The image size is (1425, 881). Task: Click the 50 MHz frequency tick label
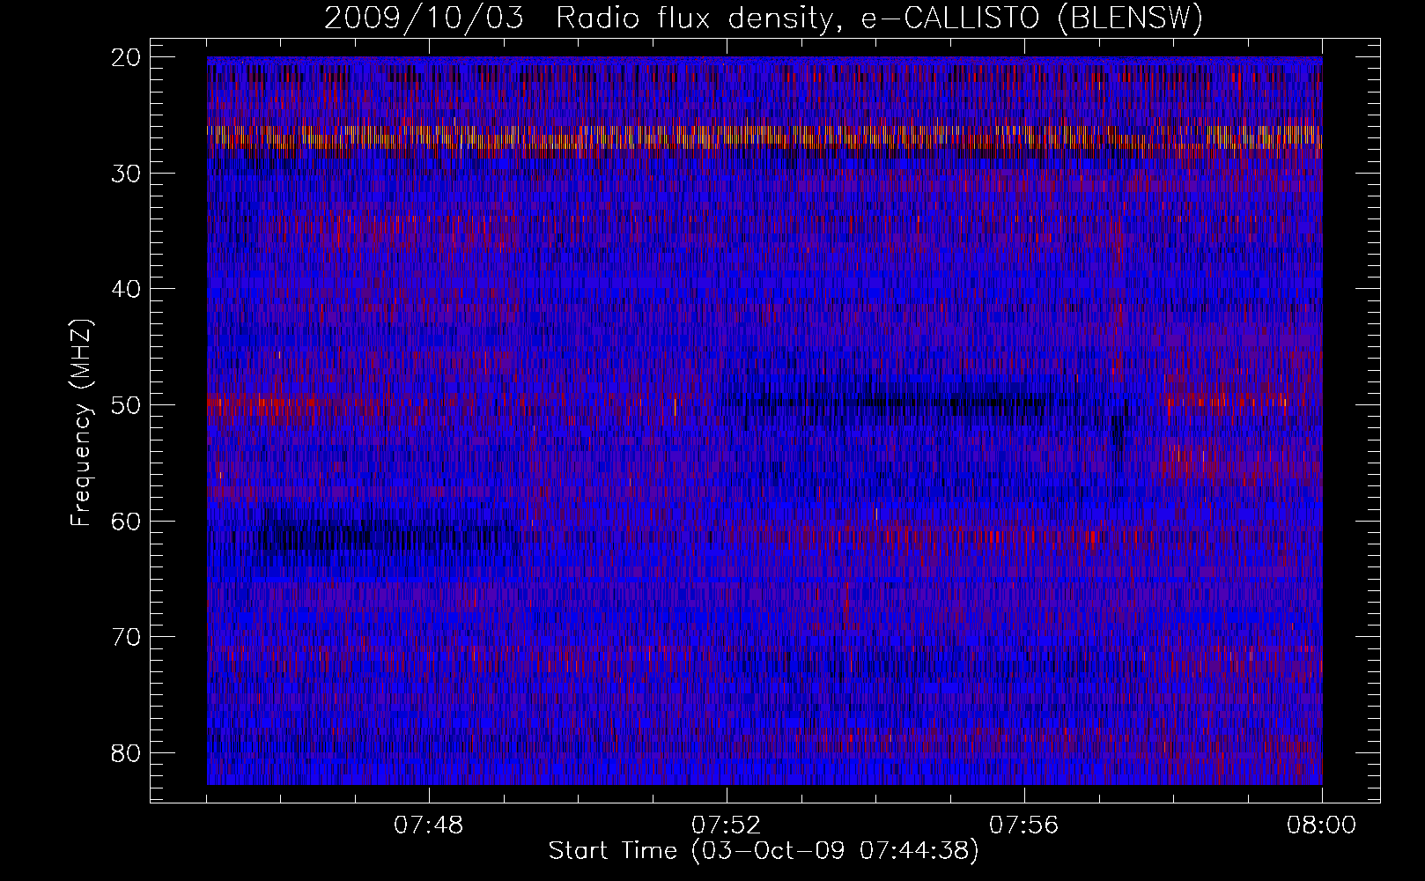tap(127, 405)
